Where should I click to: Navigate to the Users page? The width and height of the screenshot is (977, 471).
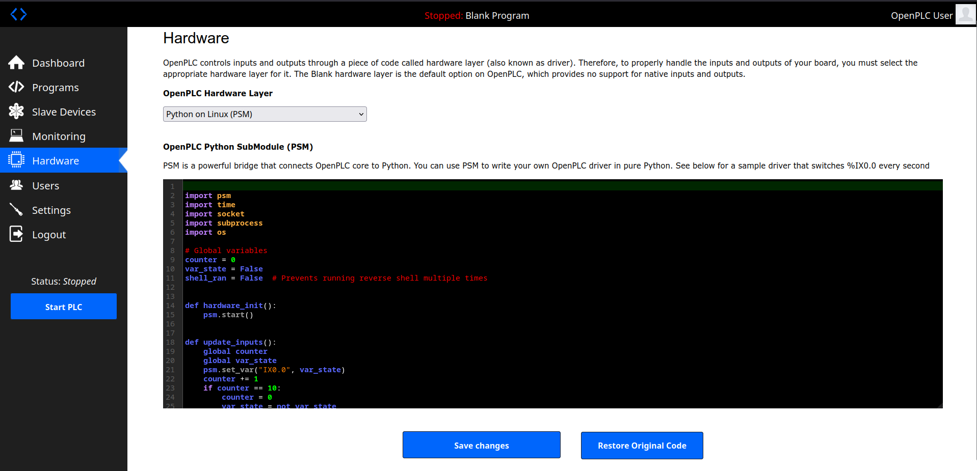tap(45, 186)
